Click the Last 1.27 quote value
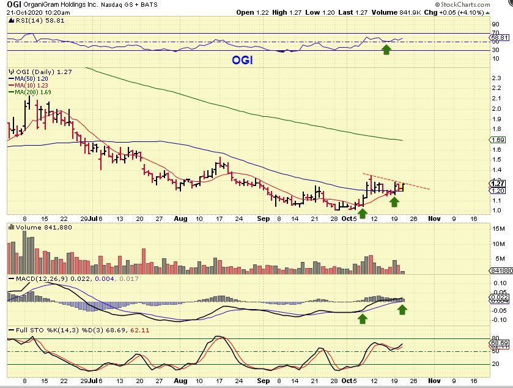 [353, 12]
